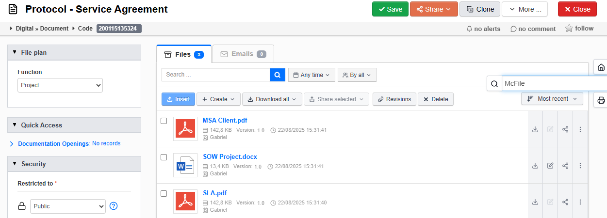This screenshot has width=607, height=218.
Task: Click the McFile search input
Action: (554, 84)
